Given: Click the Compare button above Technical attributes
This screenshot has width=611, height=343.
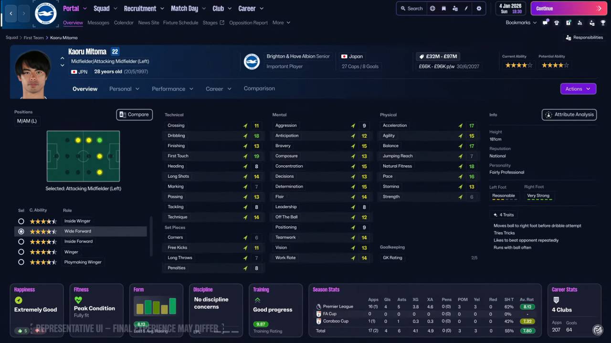Looking at the screenshot, I should click(x=134, y=114).
